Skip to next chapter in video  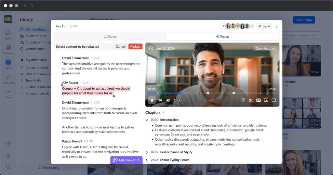point(160,100)
